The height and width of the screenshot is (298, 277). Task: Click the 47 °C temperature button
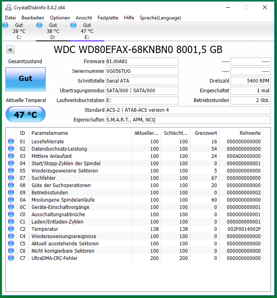pos(26,114)
